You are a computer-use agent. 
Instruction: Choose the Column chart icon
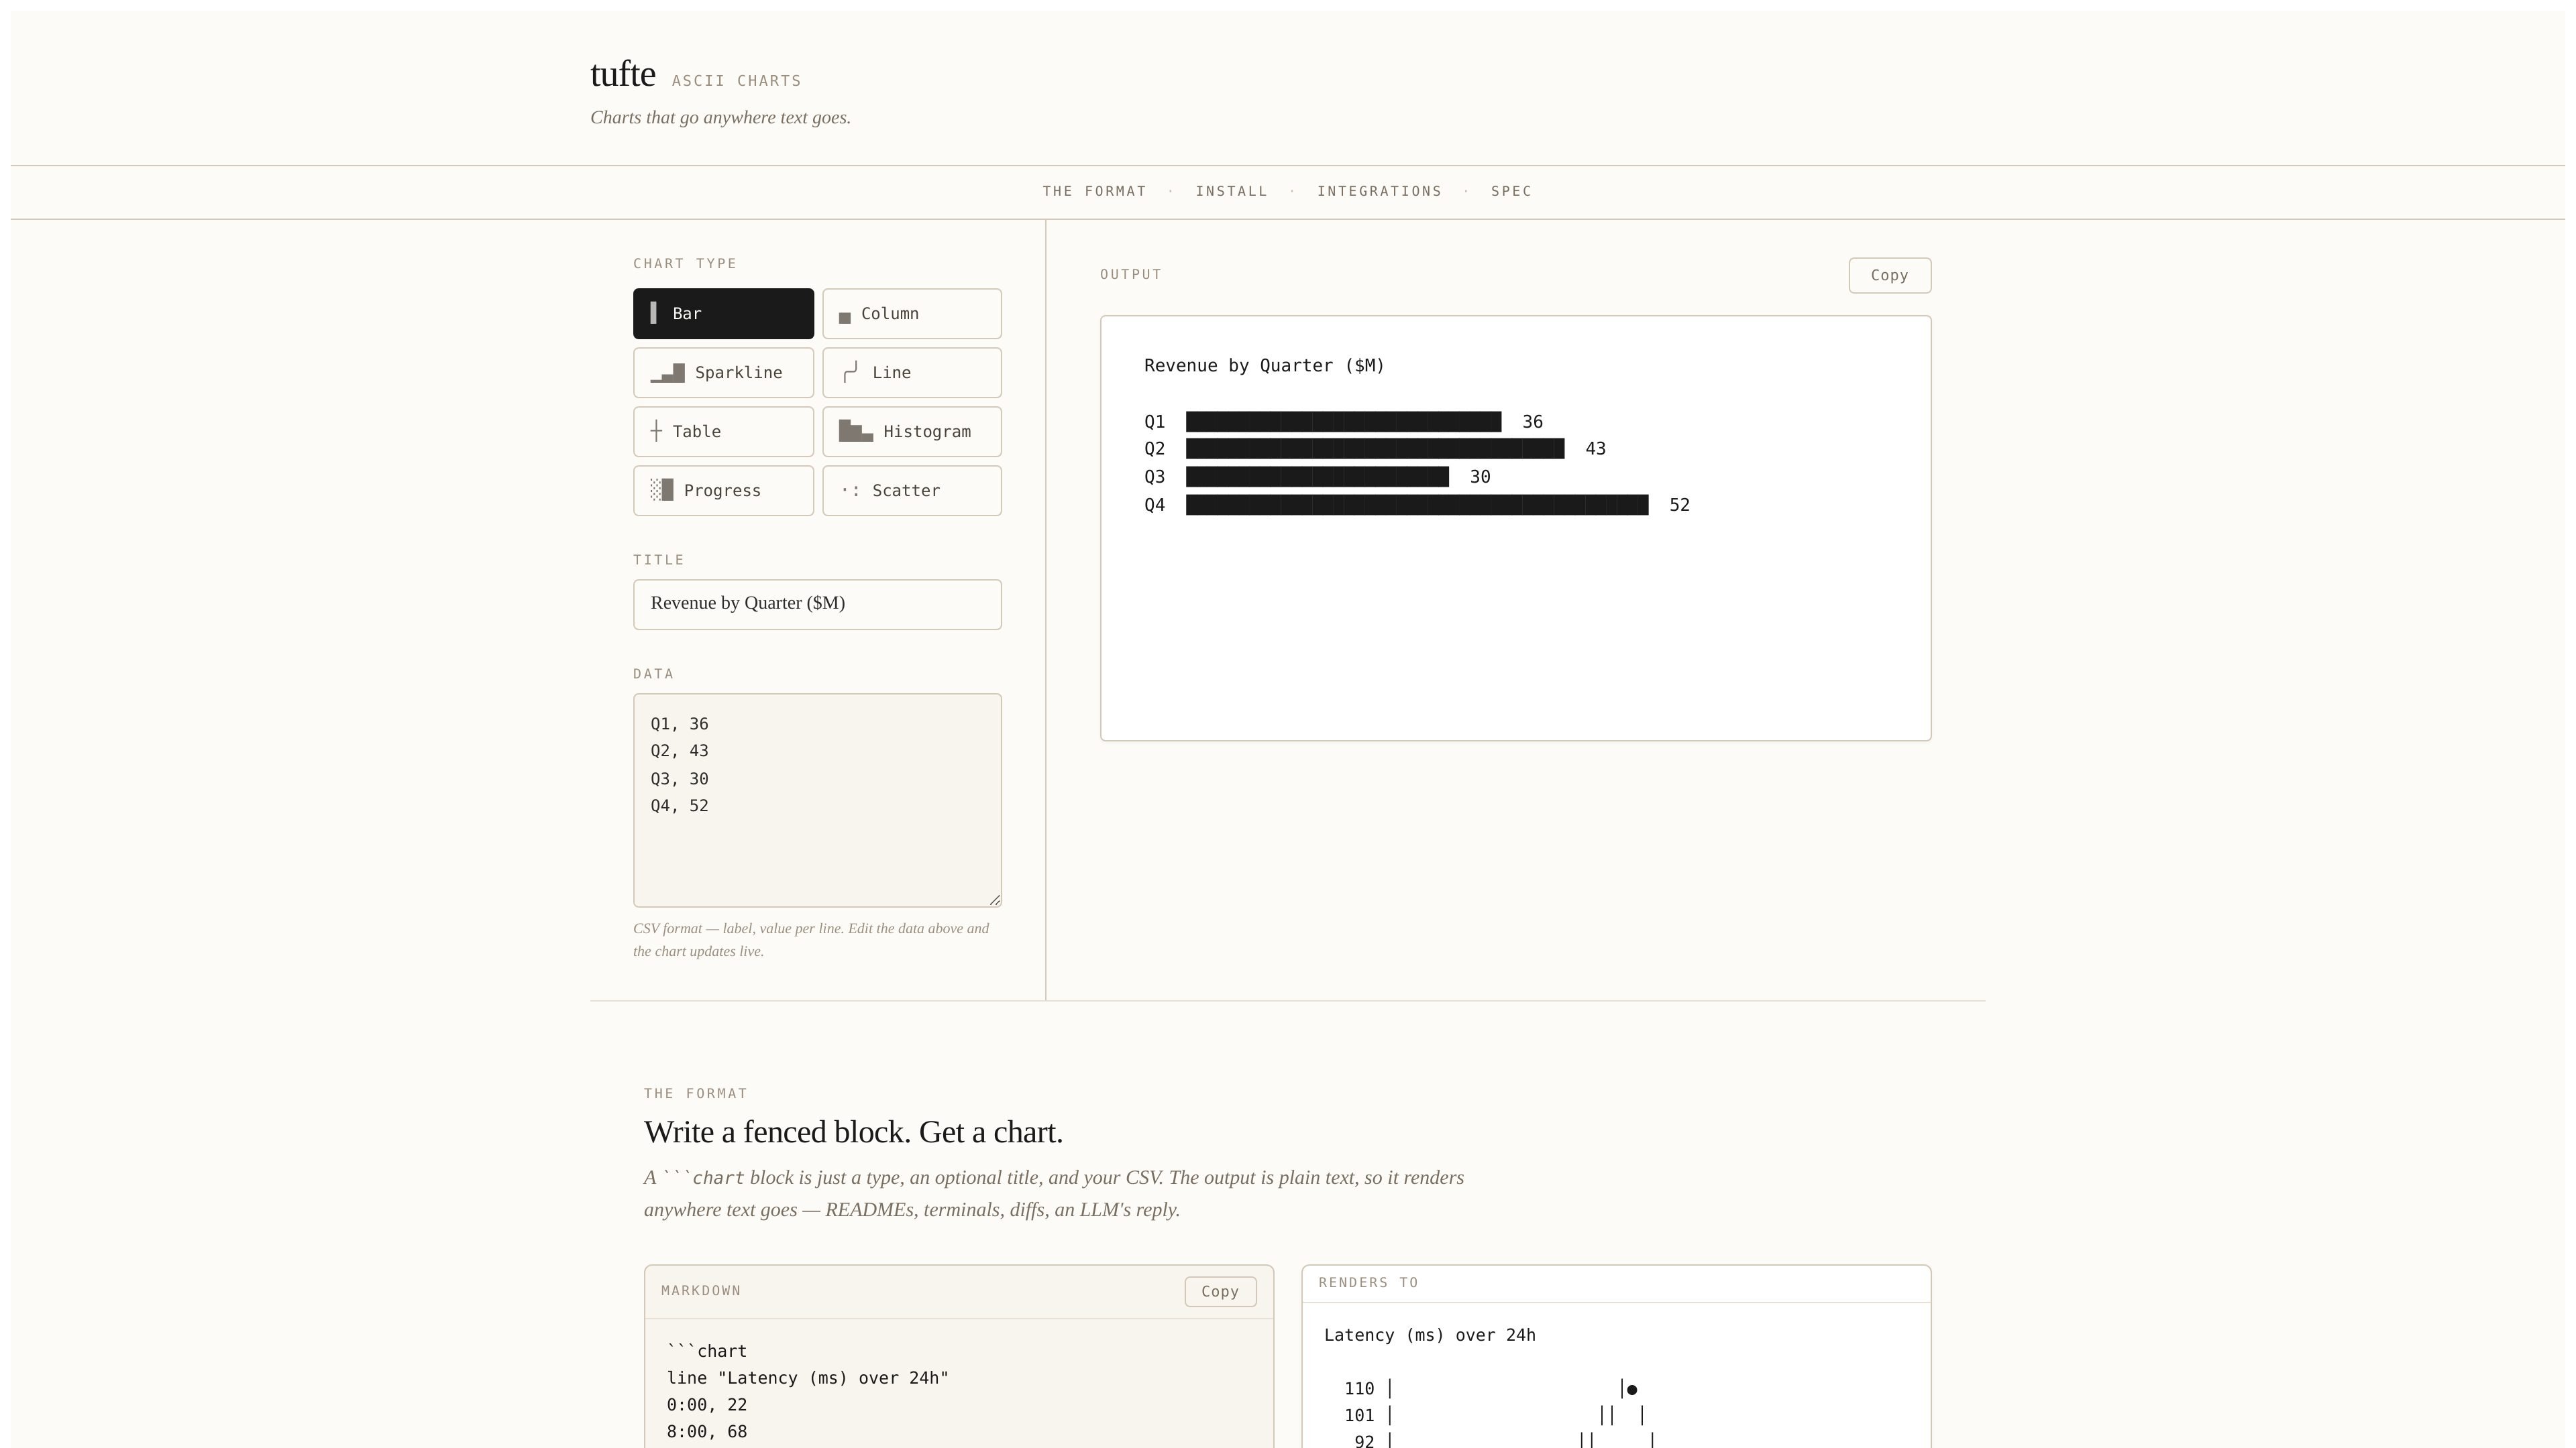844,318
